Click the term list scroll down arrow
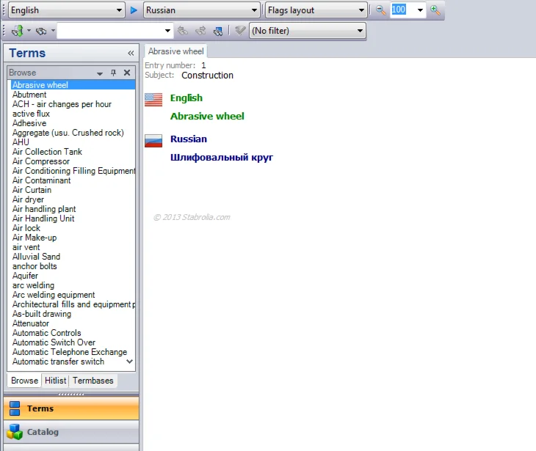This screenshot has height=451, width=536. (129, 362)
